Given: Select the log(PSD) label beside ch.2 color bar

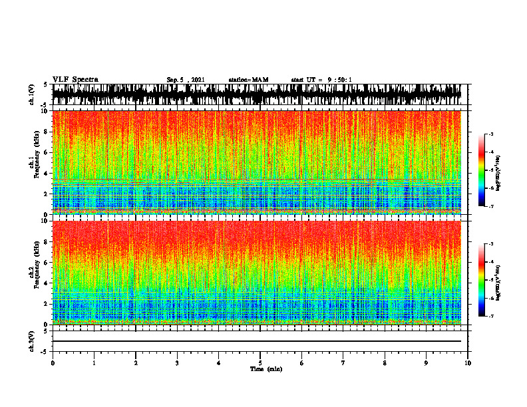Looking at the screenshot, I should click(x=498, y=283).
